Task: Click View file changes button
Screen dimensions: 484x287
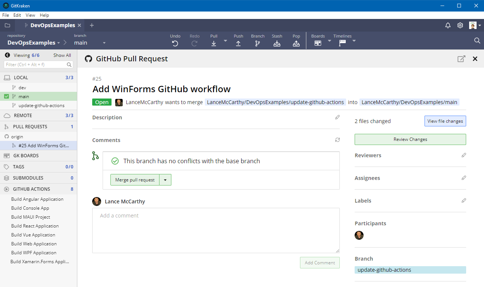Action: pyautogui.click(x=445, y=121)
